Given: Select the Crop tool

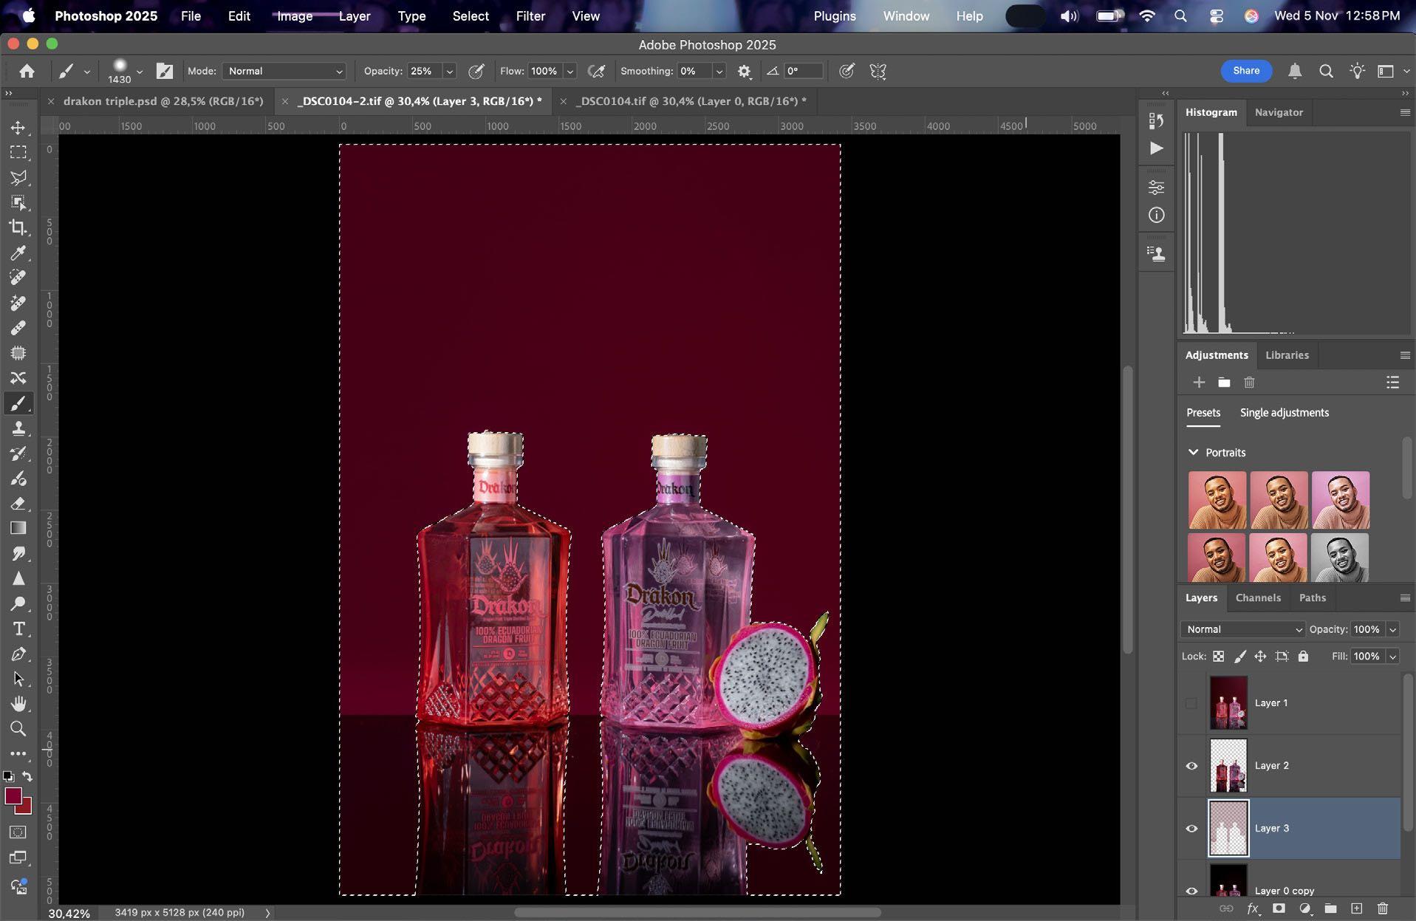Looking at the screenshot, I should pyautogui.click(x=18, y=228).
